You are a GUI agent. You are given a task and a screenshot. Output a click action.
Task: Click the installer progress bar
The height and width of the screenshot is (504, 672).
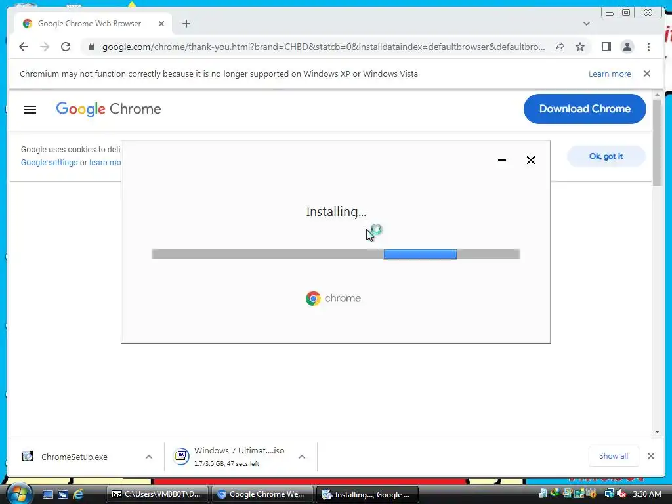[336, 254]
